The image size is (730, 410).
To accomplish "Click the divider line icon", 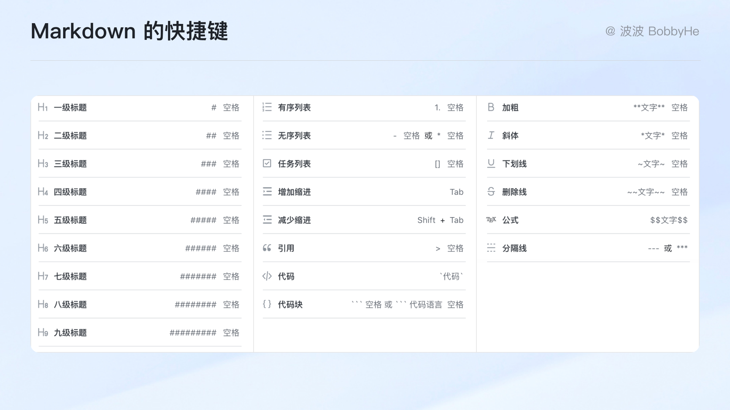I will (491, 248).
